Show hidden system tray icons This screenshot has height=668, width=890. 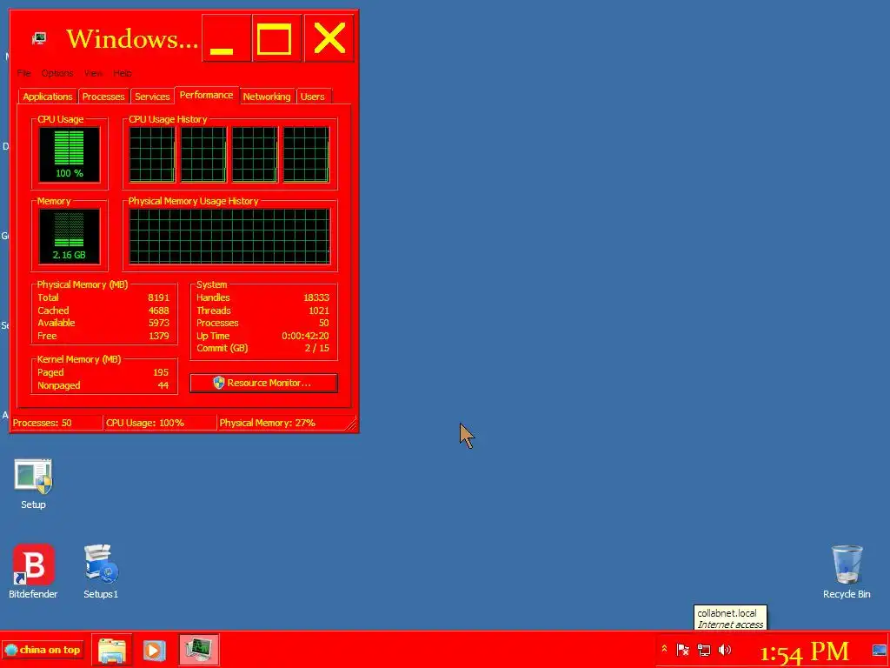pyautogui.click(x=664, y=649)
